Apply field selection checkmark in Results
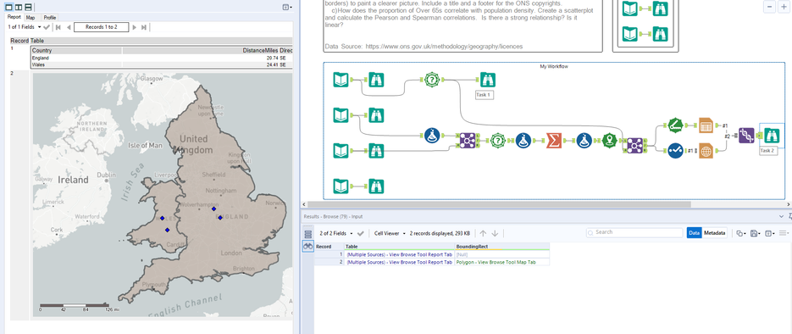792x334 pixels. point(360,233)
